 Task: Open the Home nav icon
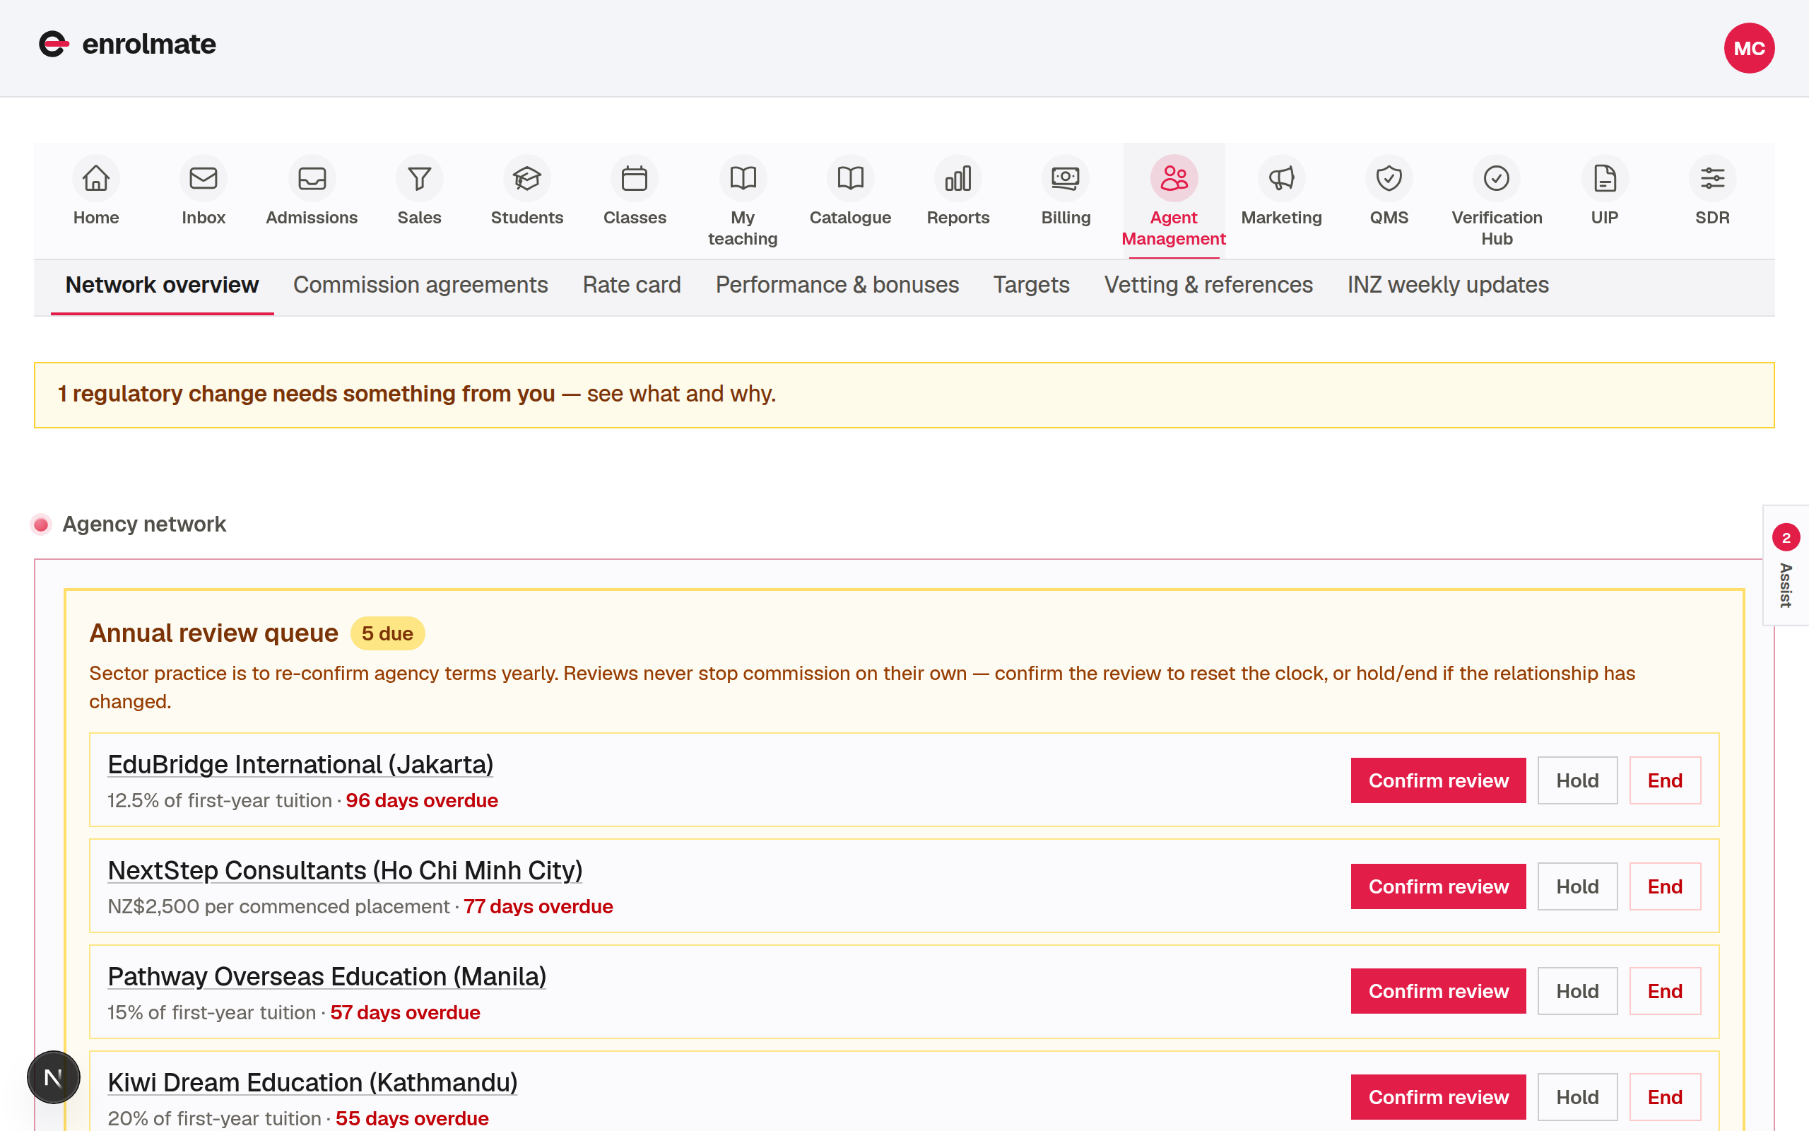tap(95, 179)
